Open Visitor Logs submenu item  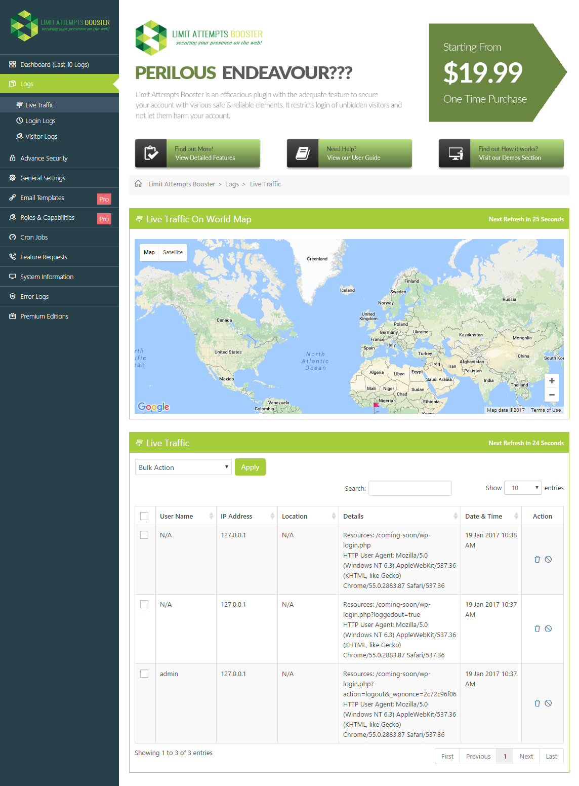click(42, 136)
